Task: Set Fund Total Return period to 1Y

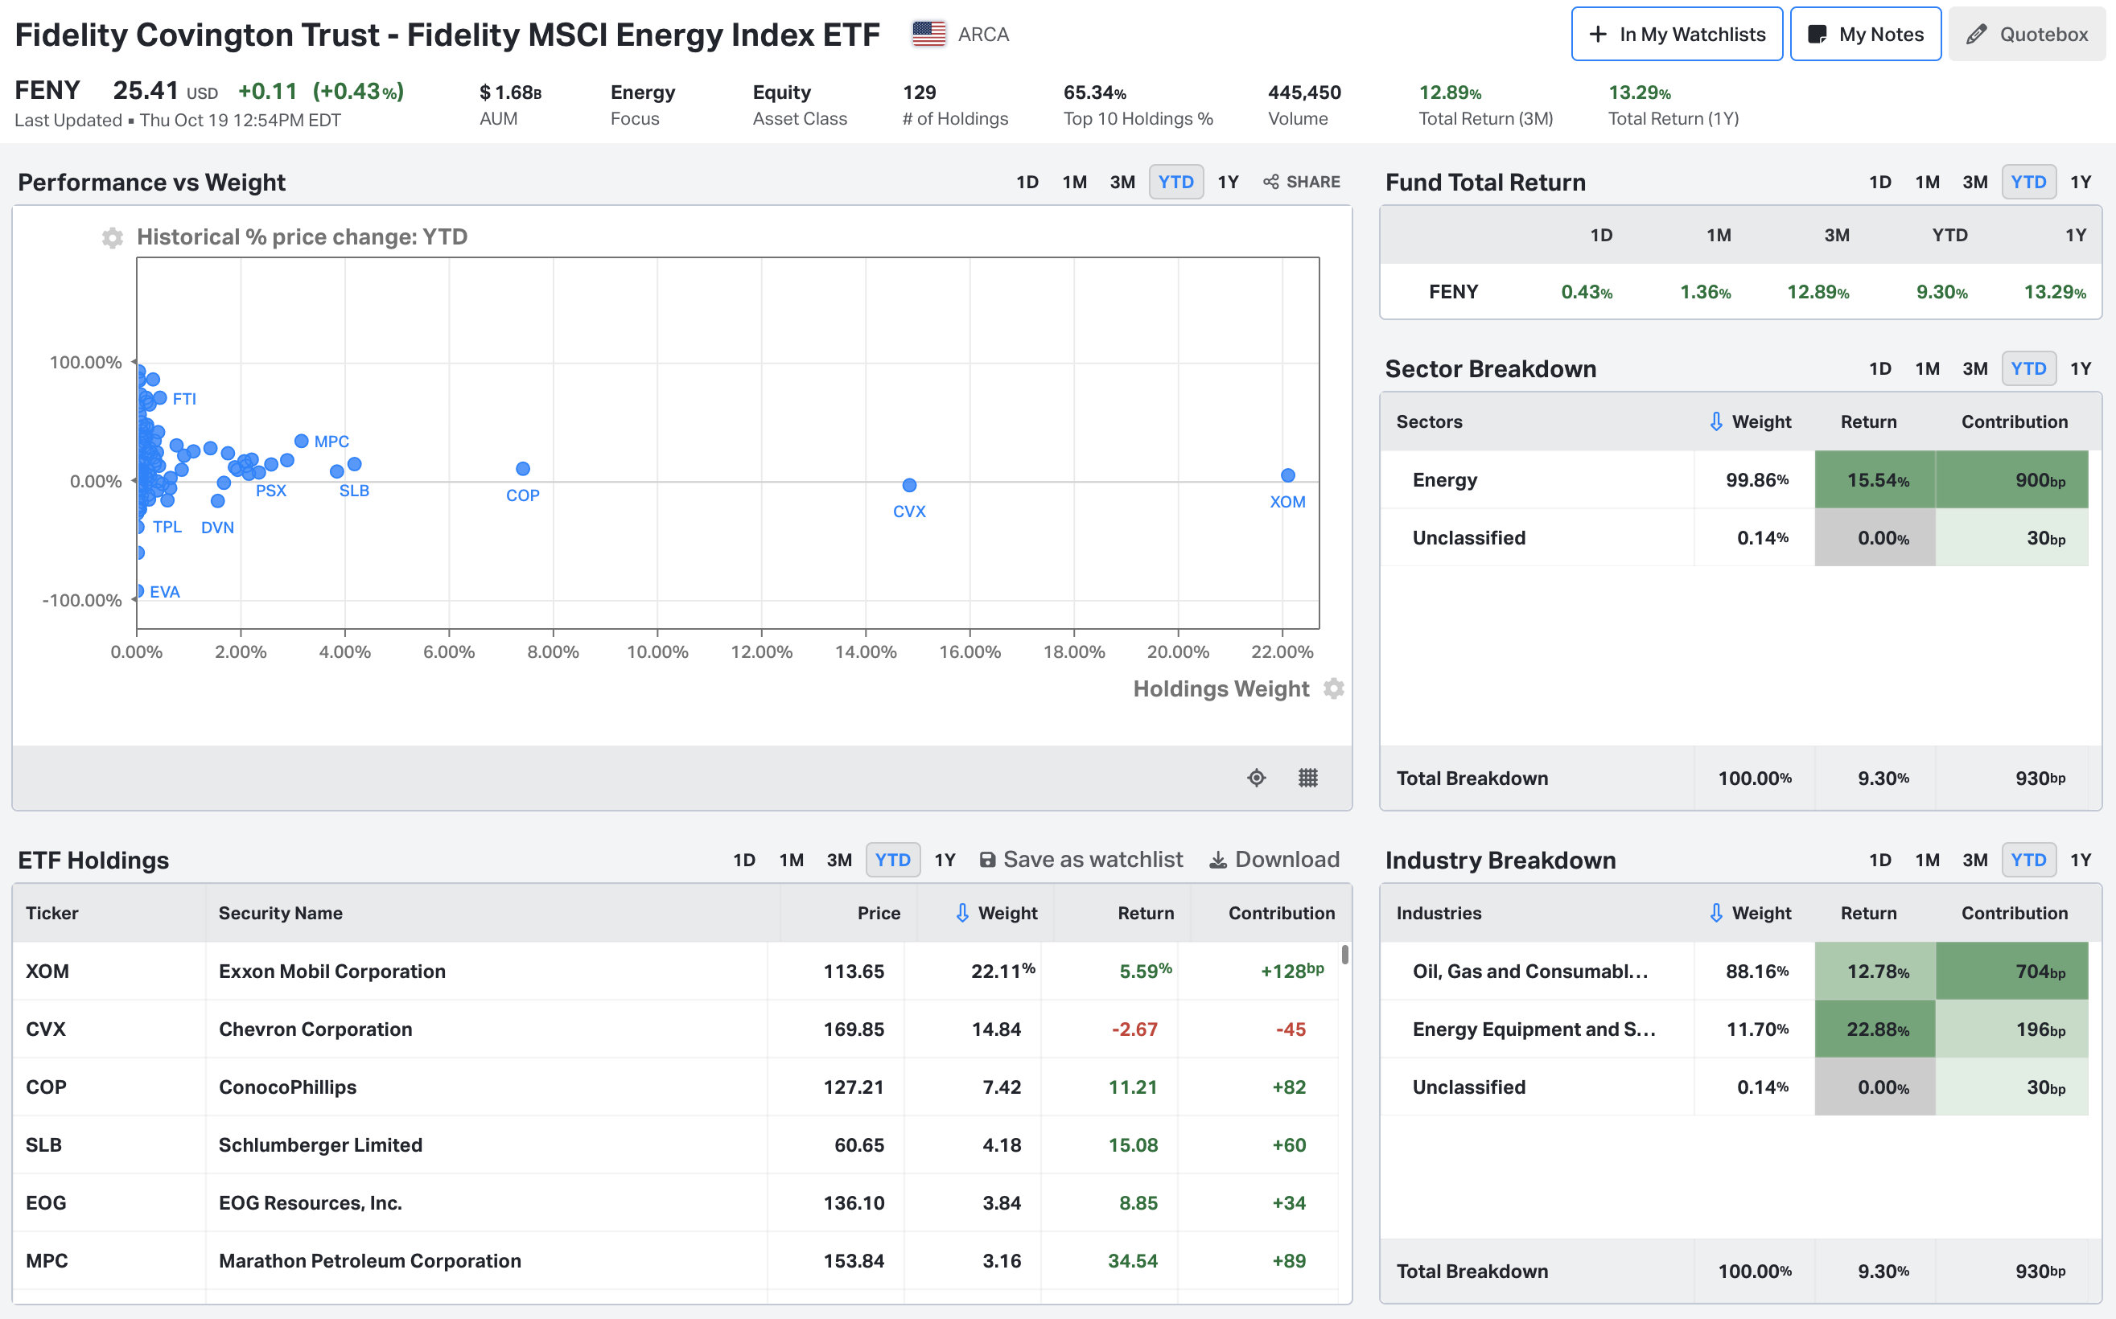Action: tap(2081, 182)
